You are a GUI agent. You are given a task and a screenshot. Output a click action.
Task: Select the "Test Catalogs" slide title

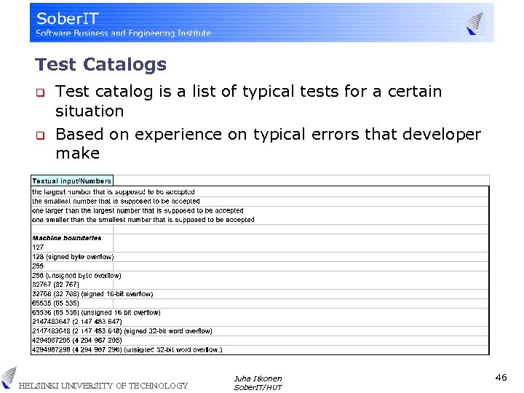[100, 65]
